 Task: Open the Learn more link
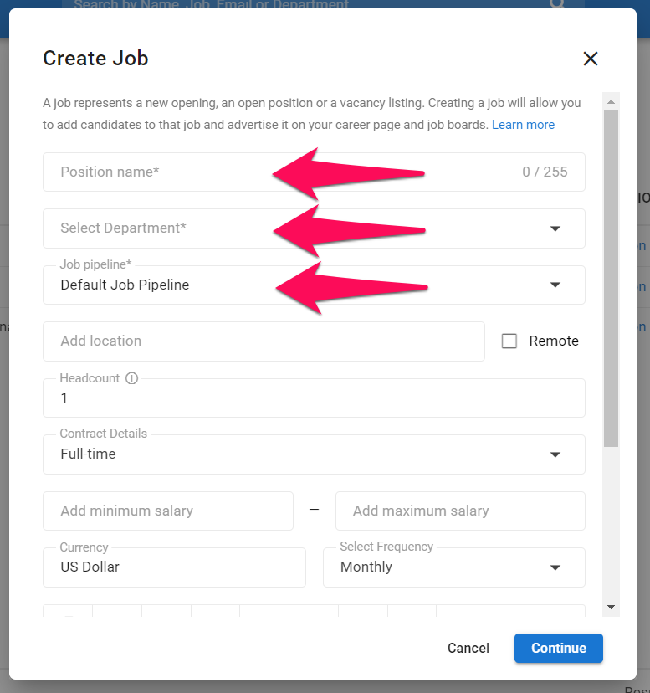point(523,124)
